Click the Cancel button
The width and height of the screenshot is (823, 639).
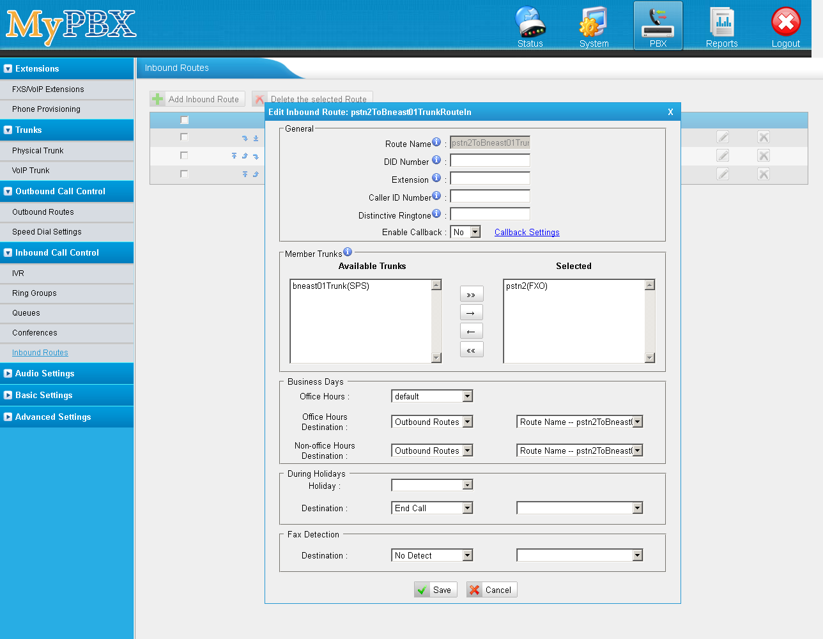(x=491, y=590)
